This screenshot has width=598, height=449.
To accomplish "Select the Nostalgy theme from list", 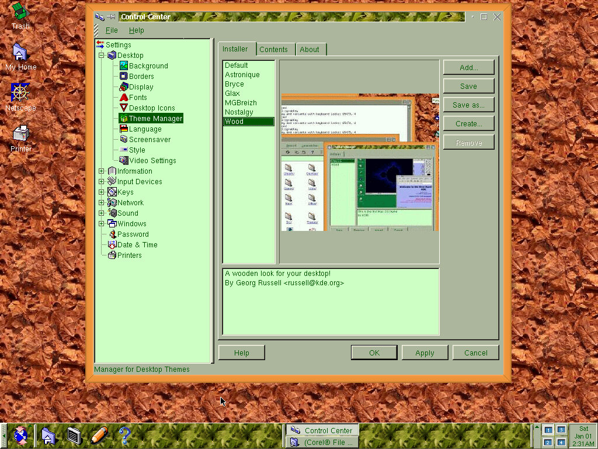I will coord(239,112).
